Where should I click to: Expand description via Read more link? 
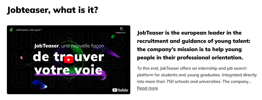pos(147,88)
